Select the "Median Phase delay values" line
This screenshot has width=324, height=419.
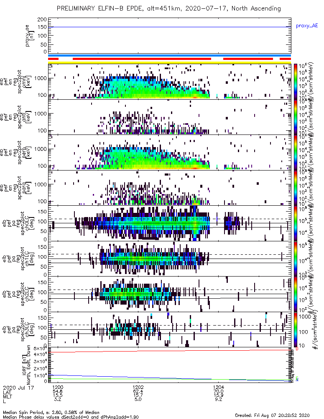coord(71,417)
